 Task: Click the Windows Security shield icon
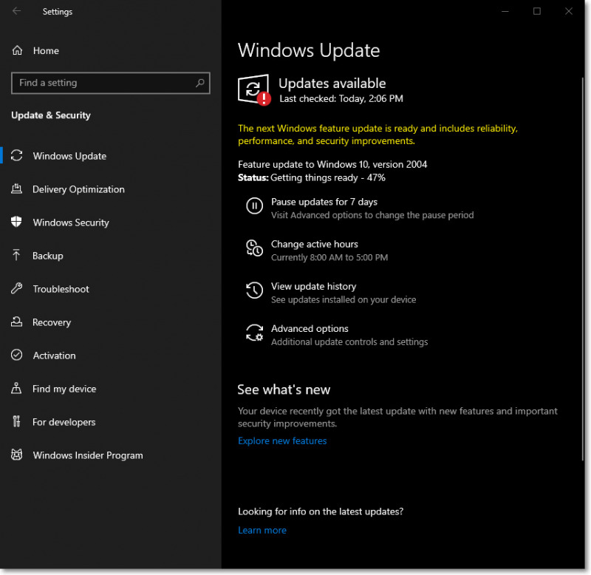(16, 222)
